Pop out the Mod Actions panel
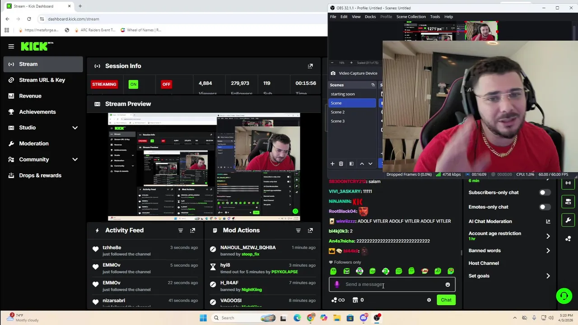This screenshot has height=325, width=578. pos(310,230)
